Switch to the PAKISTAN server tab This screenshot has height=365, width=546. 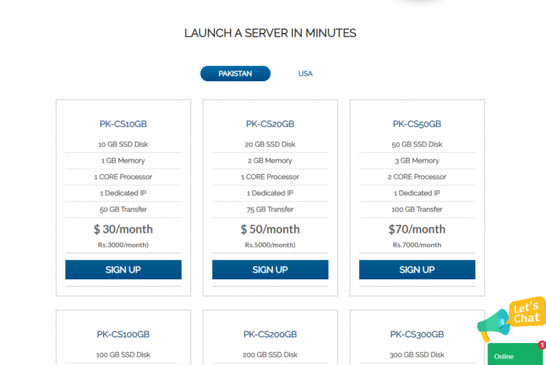coord(235,74)
